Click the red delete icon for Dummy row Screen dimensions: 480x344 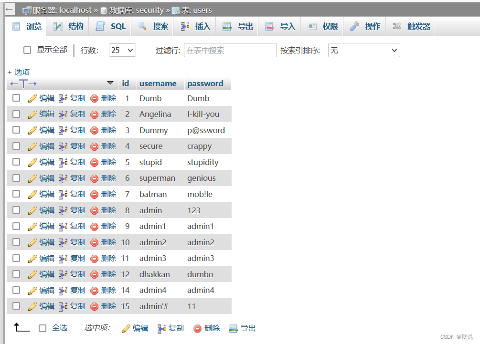tap(95, 131)
